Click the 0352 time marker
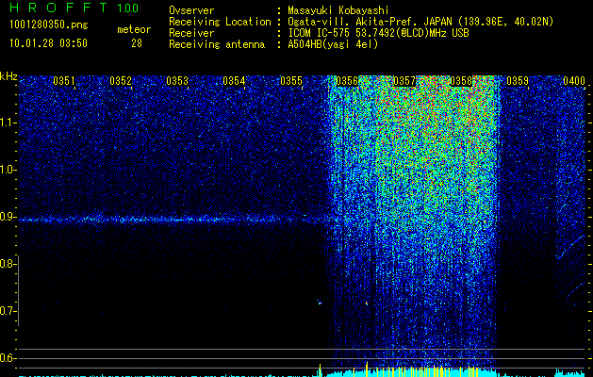Screen dimensions: 593x377 pos(121,81)
